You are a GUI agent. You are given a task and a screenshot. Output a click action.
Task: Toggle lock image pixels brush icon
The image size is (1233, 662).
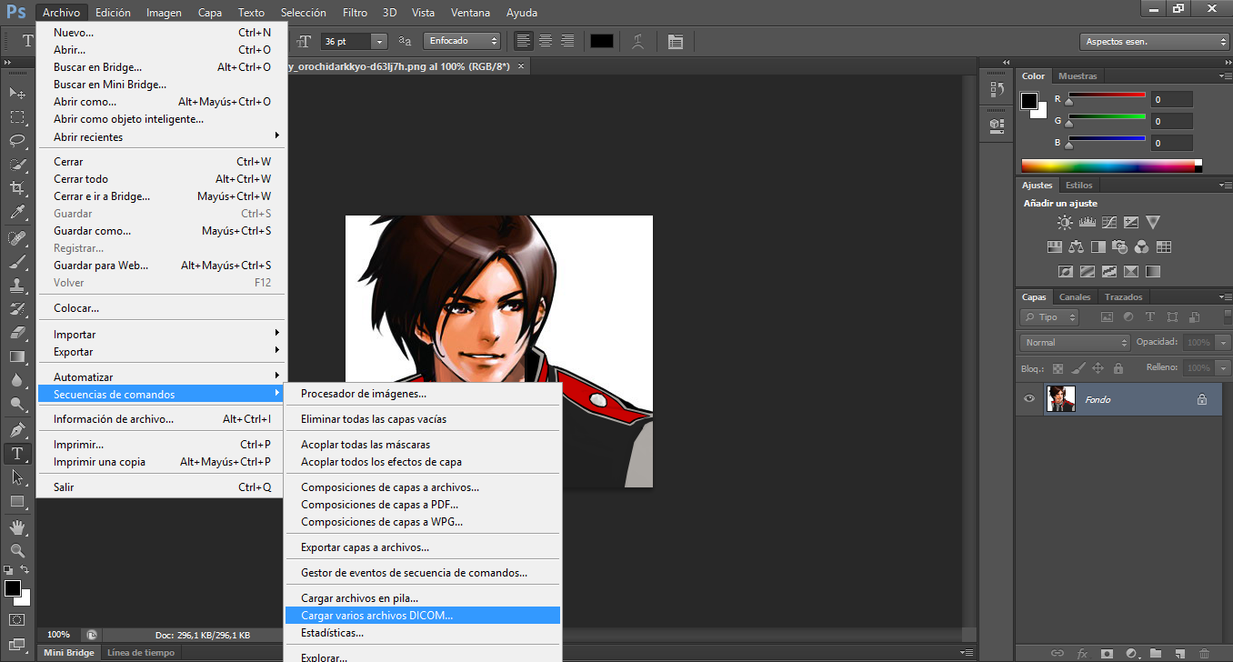[x=1078, y=368]
